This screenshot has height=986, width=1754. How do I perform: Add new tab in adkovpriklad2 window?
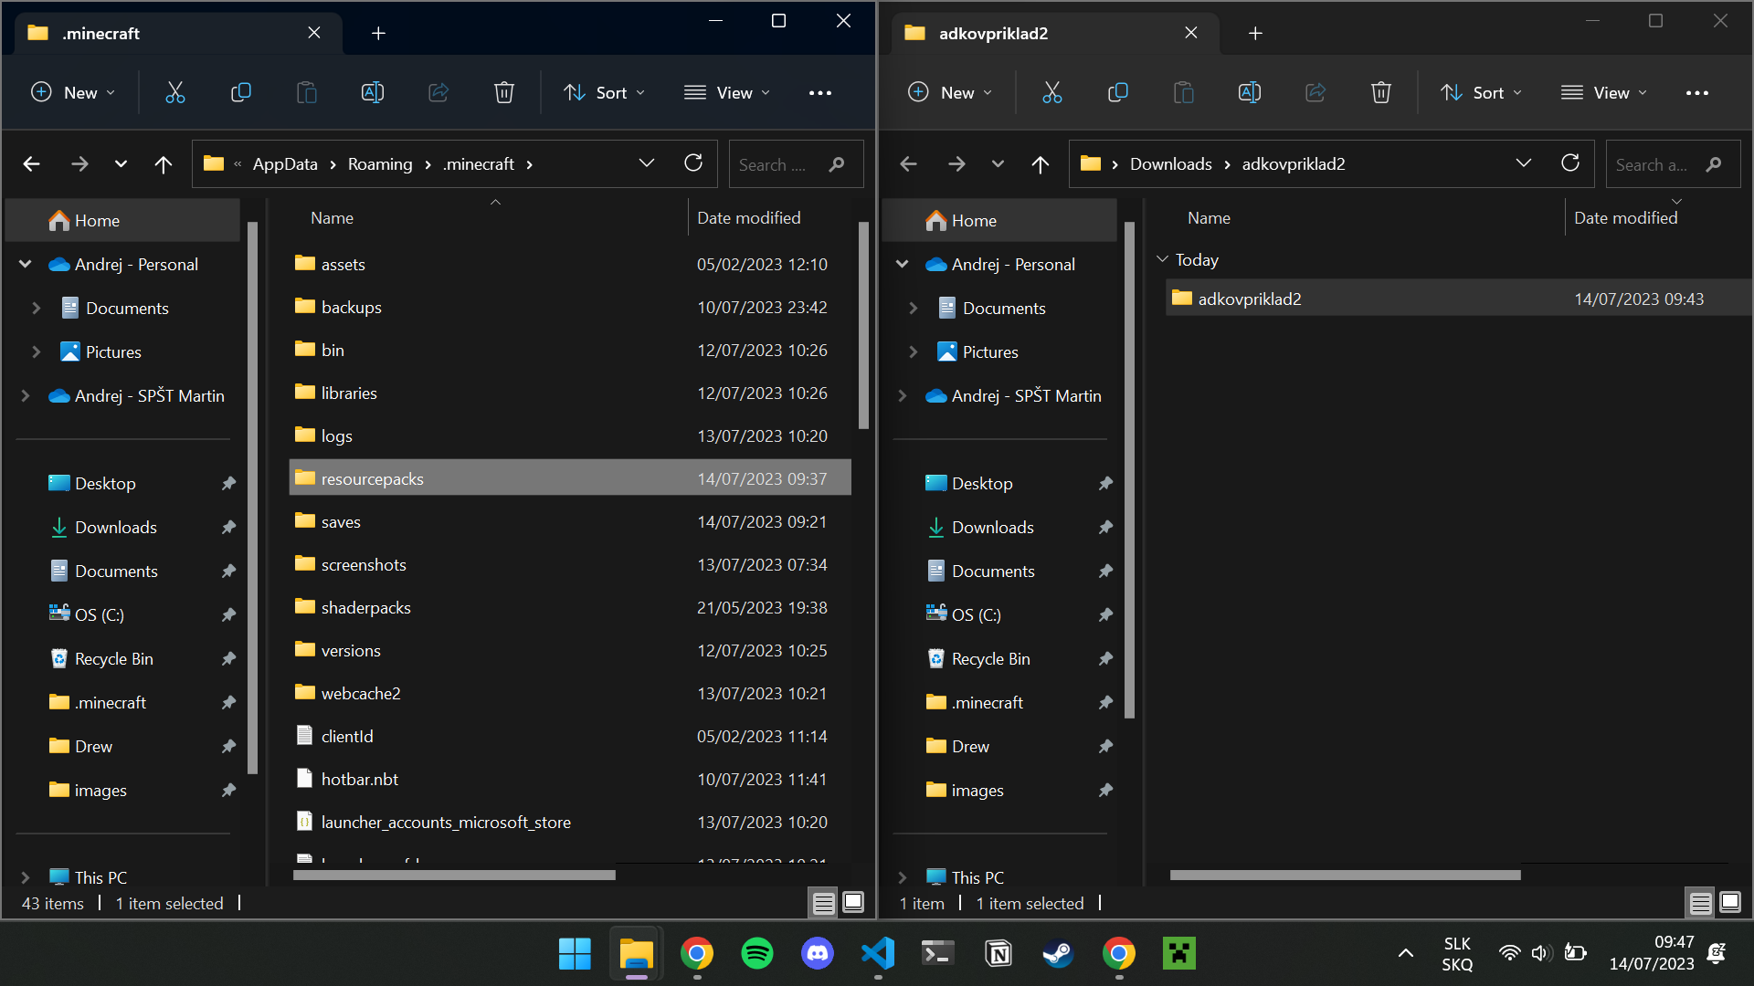pyautogui.click(x=1255, y=33)
